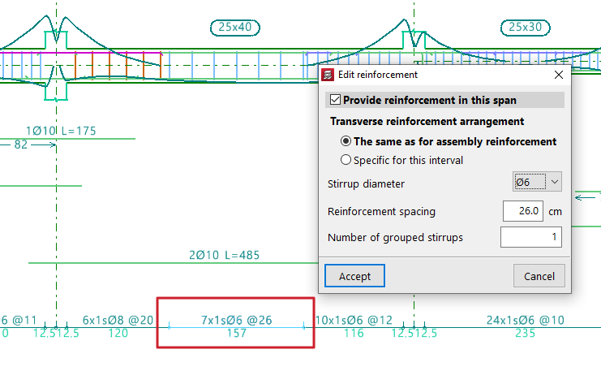
Task: Open the Stirrup diameter dropdown
Action: [537, 182]
